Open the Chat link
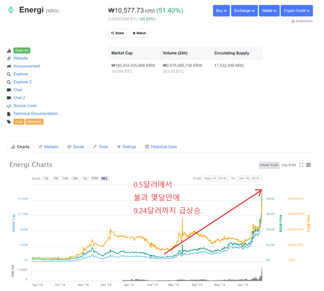The height and width of the screenshot is (291, 324). 17,90
